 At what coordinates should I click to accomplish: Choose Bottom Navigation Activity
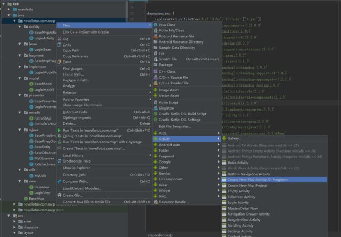point(274,174)
